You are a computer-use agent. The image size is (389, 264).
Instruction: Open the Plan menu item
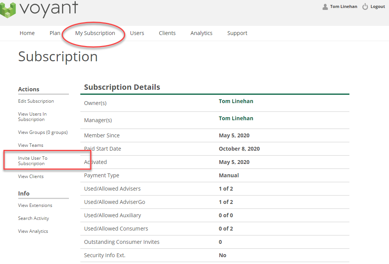pos(55,33)
